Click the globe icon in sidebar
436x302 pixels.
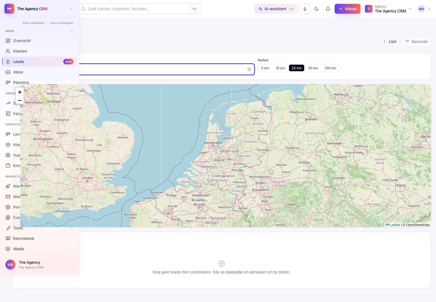(x=8, y=218)
